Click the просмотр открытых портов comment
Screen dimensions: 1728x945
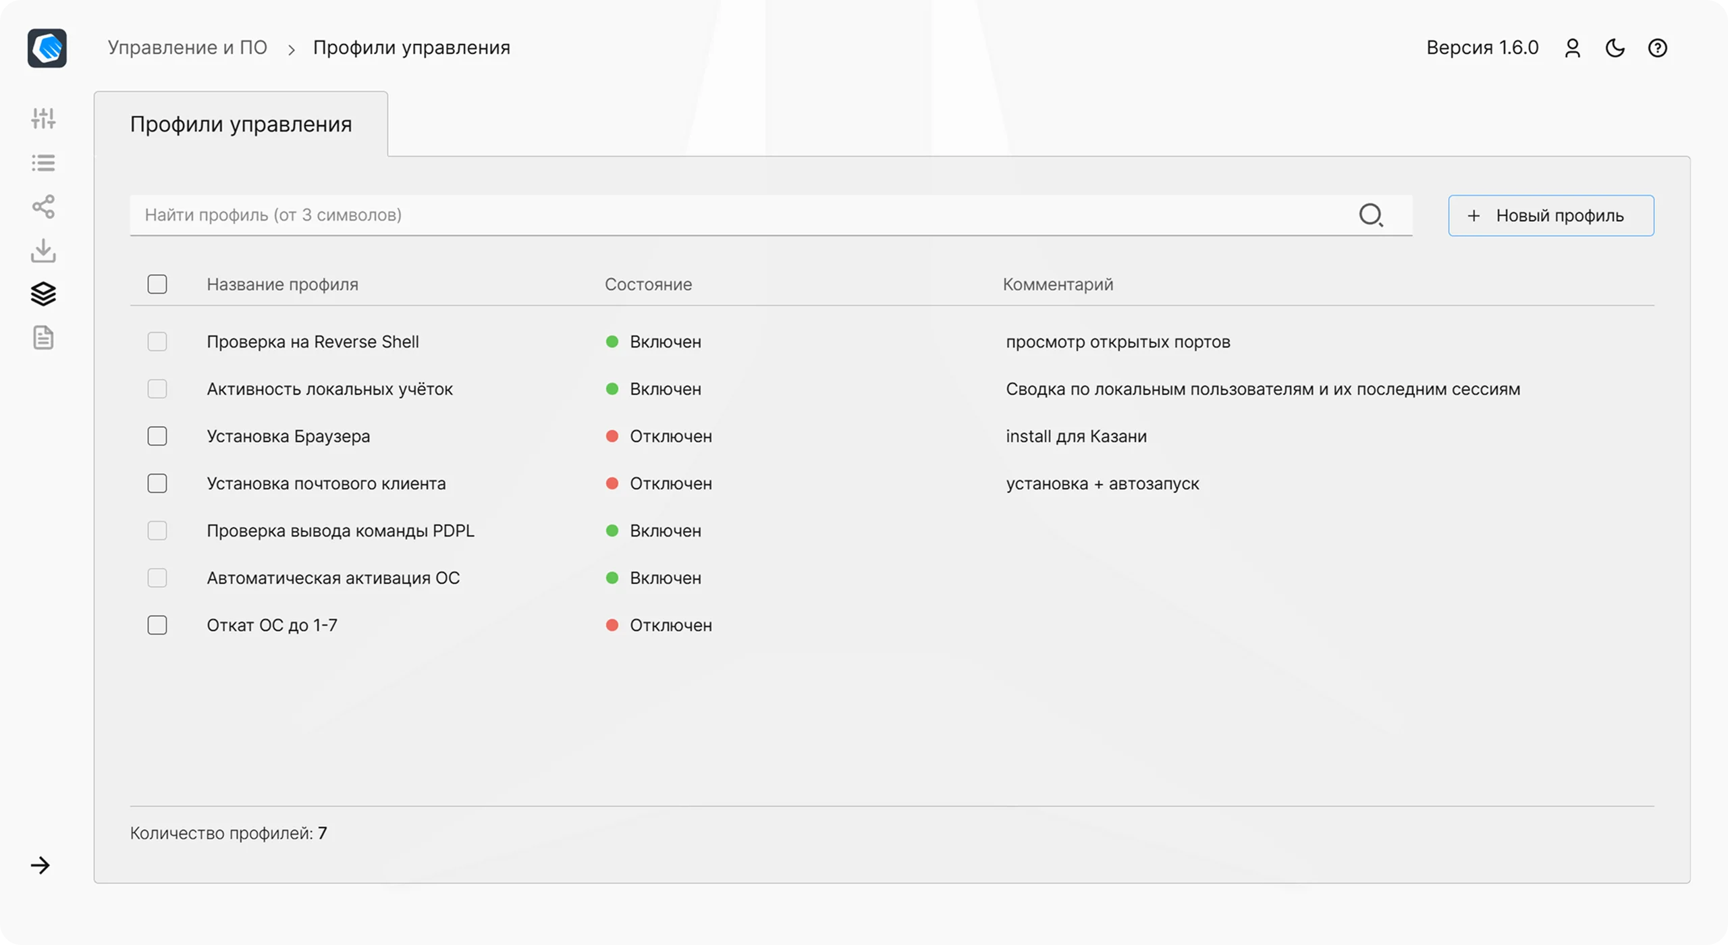1118,342
